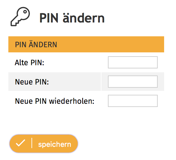
Task: Click the jagged teeth of the key icon
Action: (15, 23)
